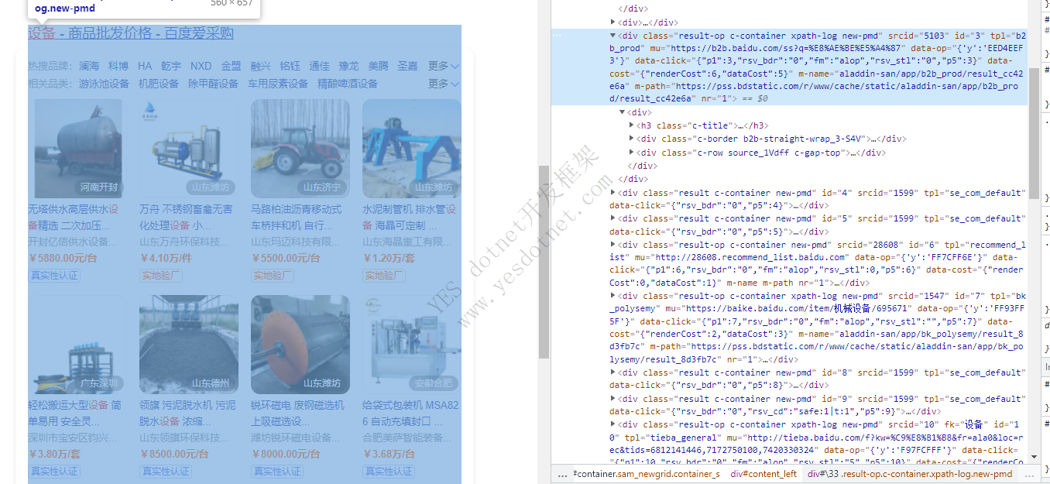Click the 通佳 brand link
The width and height of the screenshot is (1050, 484).
320,67
